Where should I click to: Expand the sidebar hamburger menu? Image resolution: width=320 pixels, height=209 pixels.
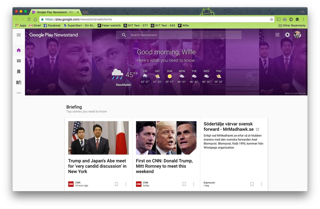[18, 35]
